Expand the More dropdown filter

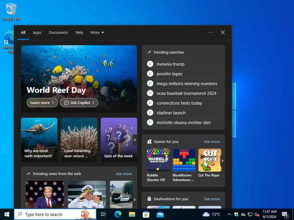(x=97, y=32)
